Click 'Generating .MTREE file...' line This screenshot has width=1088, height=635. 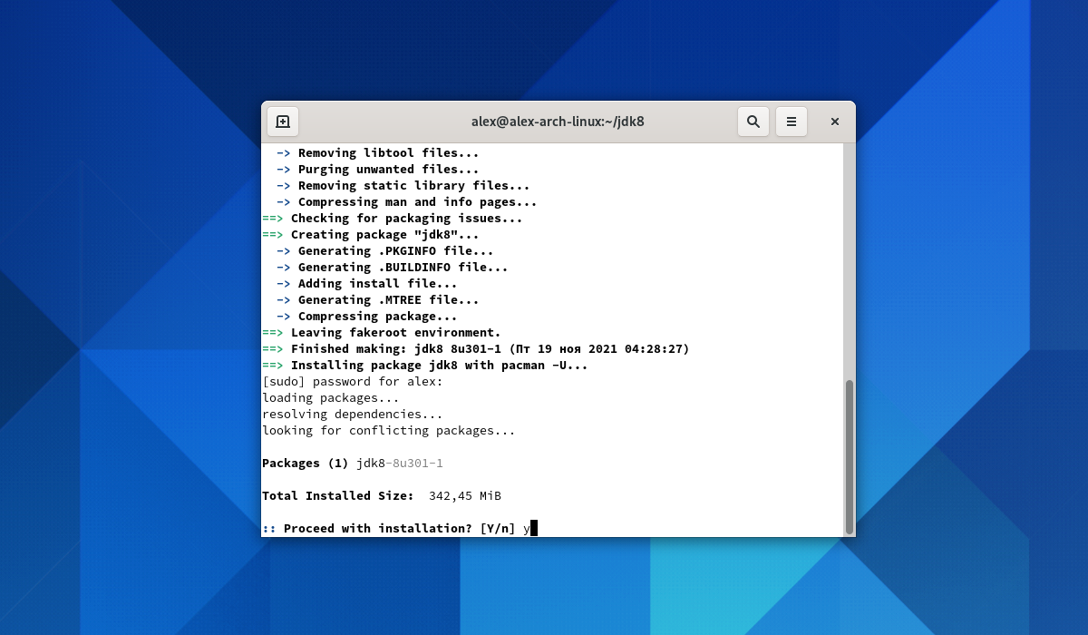click(x=377, y=300)
